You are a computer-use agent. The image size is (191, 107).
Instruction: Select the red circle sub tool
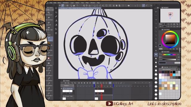coord(49,58)
